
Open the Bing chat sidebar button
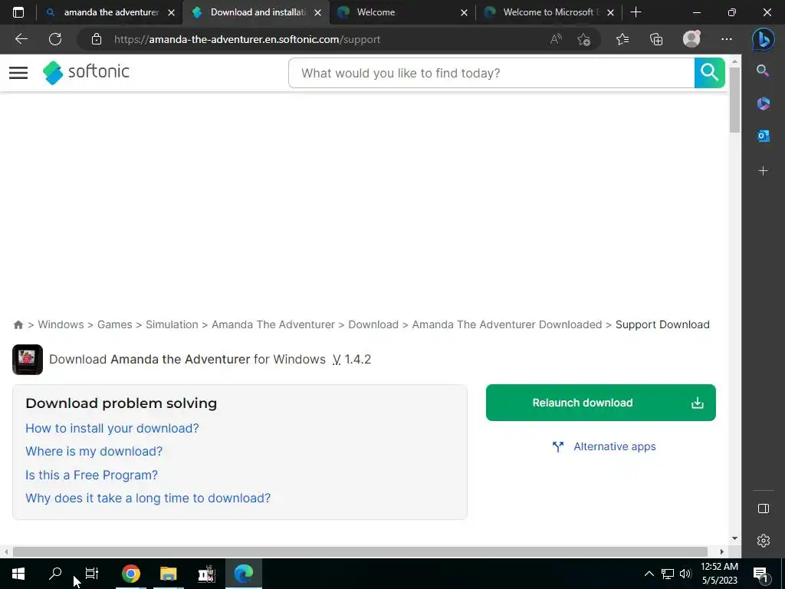click(763, 39)
